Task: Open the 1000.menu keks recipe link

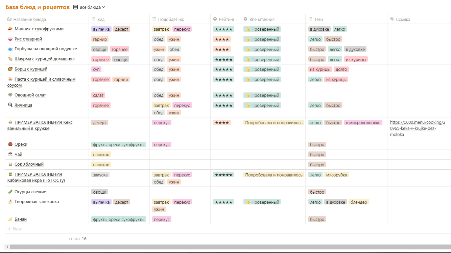Action: (418, 129)
